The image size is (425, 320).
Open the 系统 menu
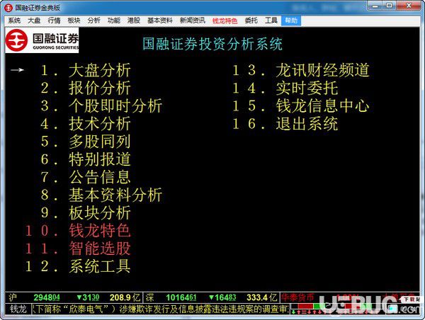point(14,21)
